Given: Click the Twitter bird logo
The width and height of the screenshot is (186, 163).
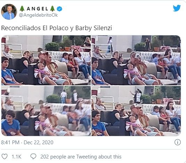Looking at the screenshot, I should (177, 8).
